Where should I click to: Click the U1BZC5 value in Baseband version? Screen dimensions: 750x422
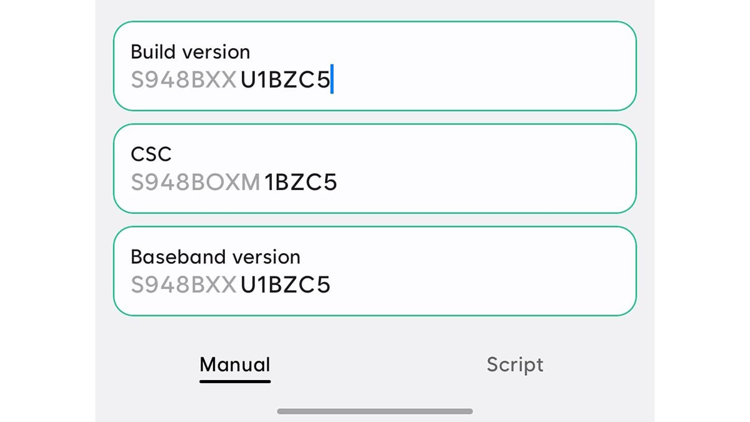pos(285,285)
